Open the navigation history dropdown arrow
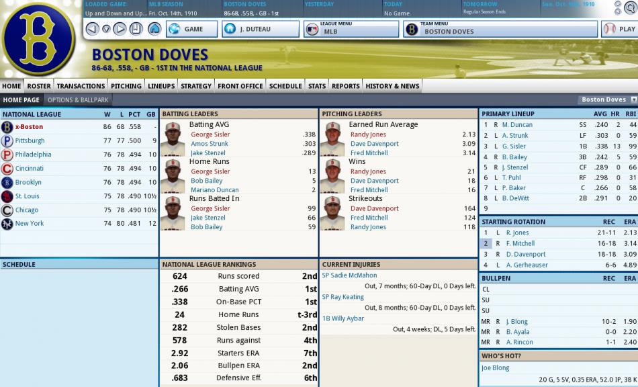 (x=106, y=29)
